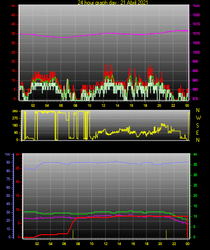Image resolution: width=210 pixels, height=250 pixels.
Task: Click the red 45 axis label on top graph
Action: (14, 15)
